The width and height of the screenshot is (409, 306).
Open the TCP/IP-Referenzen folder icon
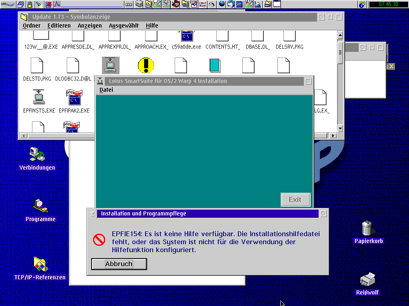[40, 264]
